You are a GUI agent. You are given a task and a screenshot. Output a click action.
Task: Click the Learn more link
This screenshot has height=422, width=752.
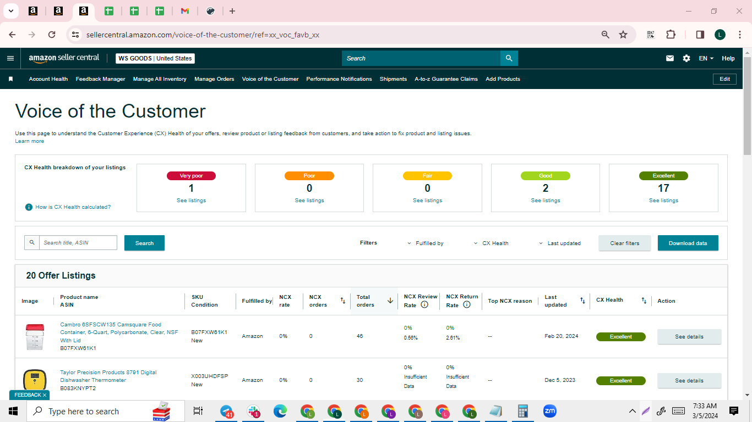point(29,141)
